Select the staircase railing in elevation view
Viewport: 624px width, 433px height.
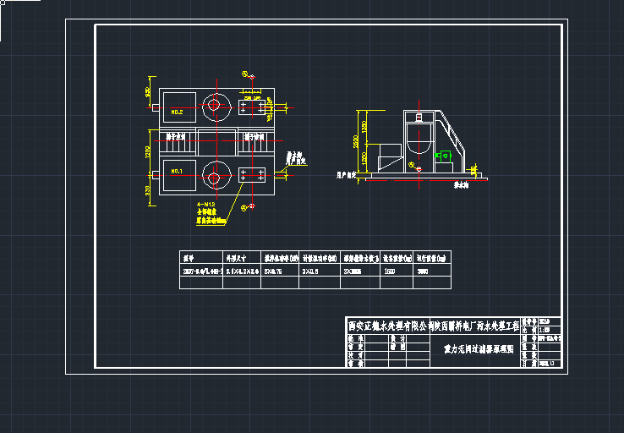pos(456,135)
